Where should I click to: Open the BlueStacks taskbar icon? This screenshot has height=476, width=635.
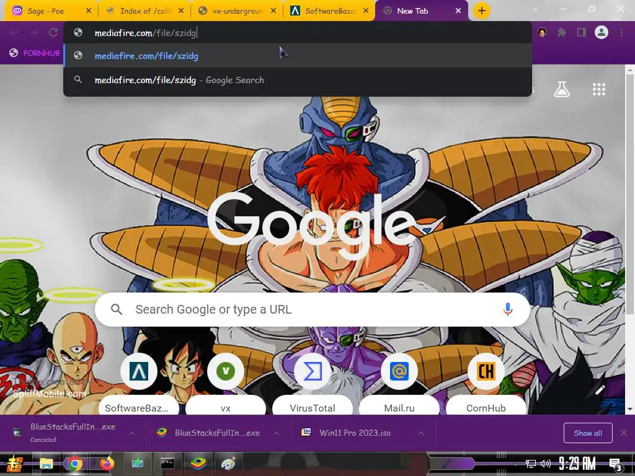198,464
